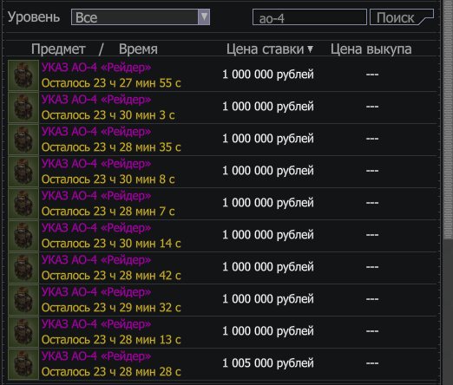Toggle sort arrow beside Цена ставки
Viewport: 453px width, 385px height.
(310, 49)
